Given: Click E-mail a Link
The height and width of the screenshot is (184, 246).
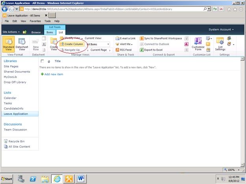Looking at the screenshot, I should (125, 39).
